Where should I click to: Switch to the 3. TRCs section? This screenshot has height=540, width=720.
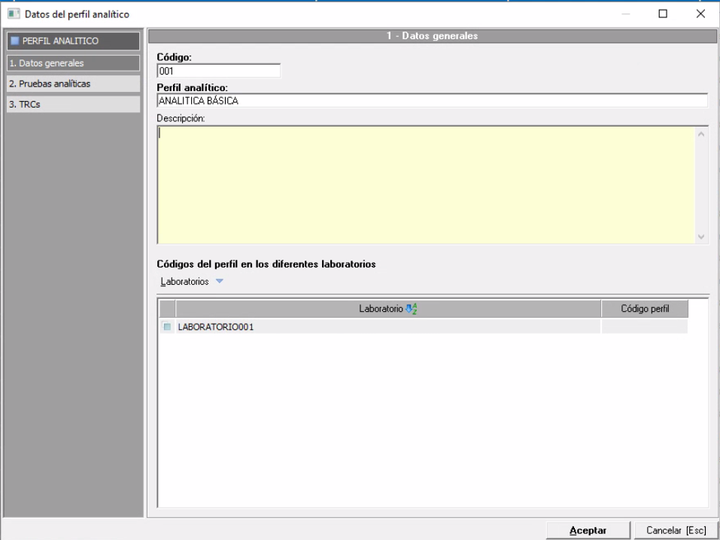pyautogui.click(x=72, y=104)
